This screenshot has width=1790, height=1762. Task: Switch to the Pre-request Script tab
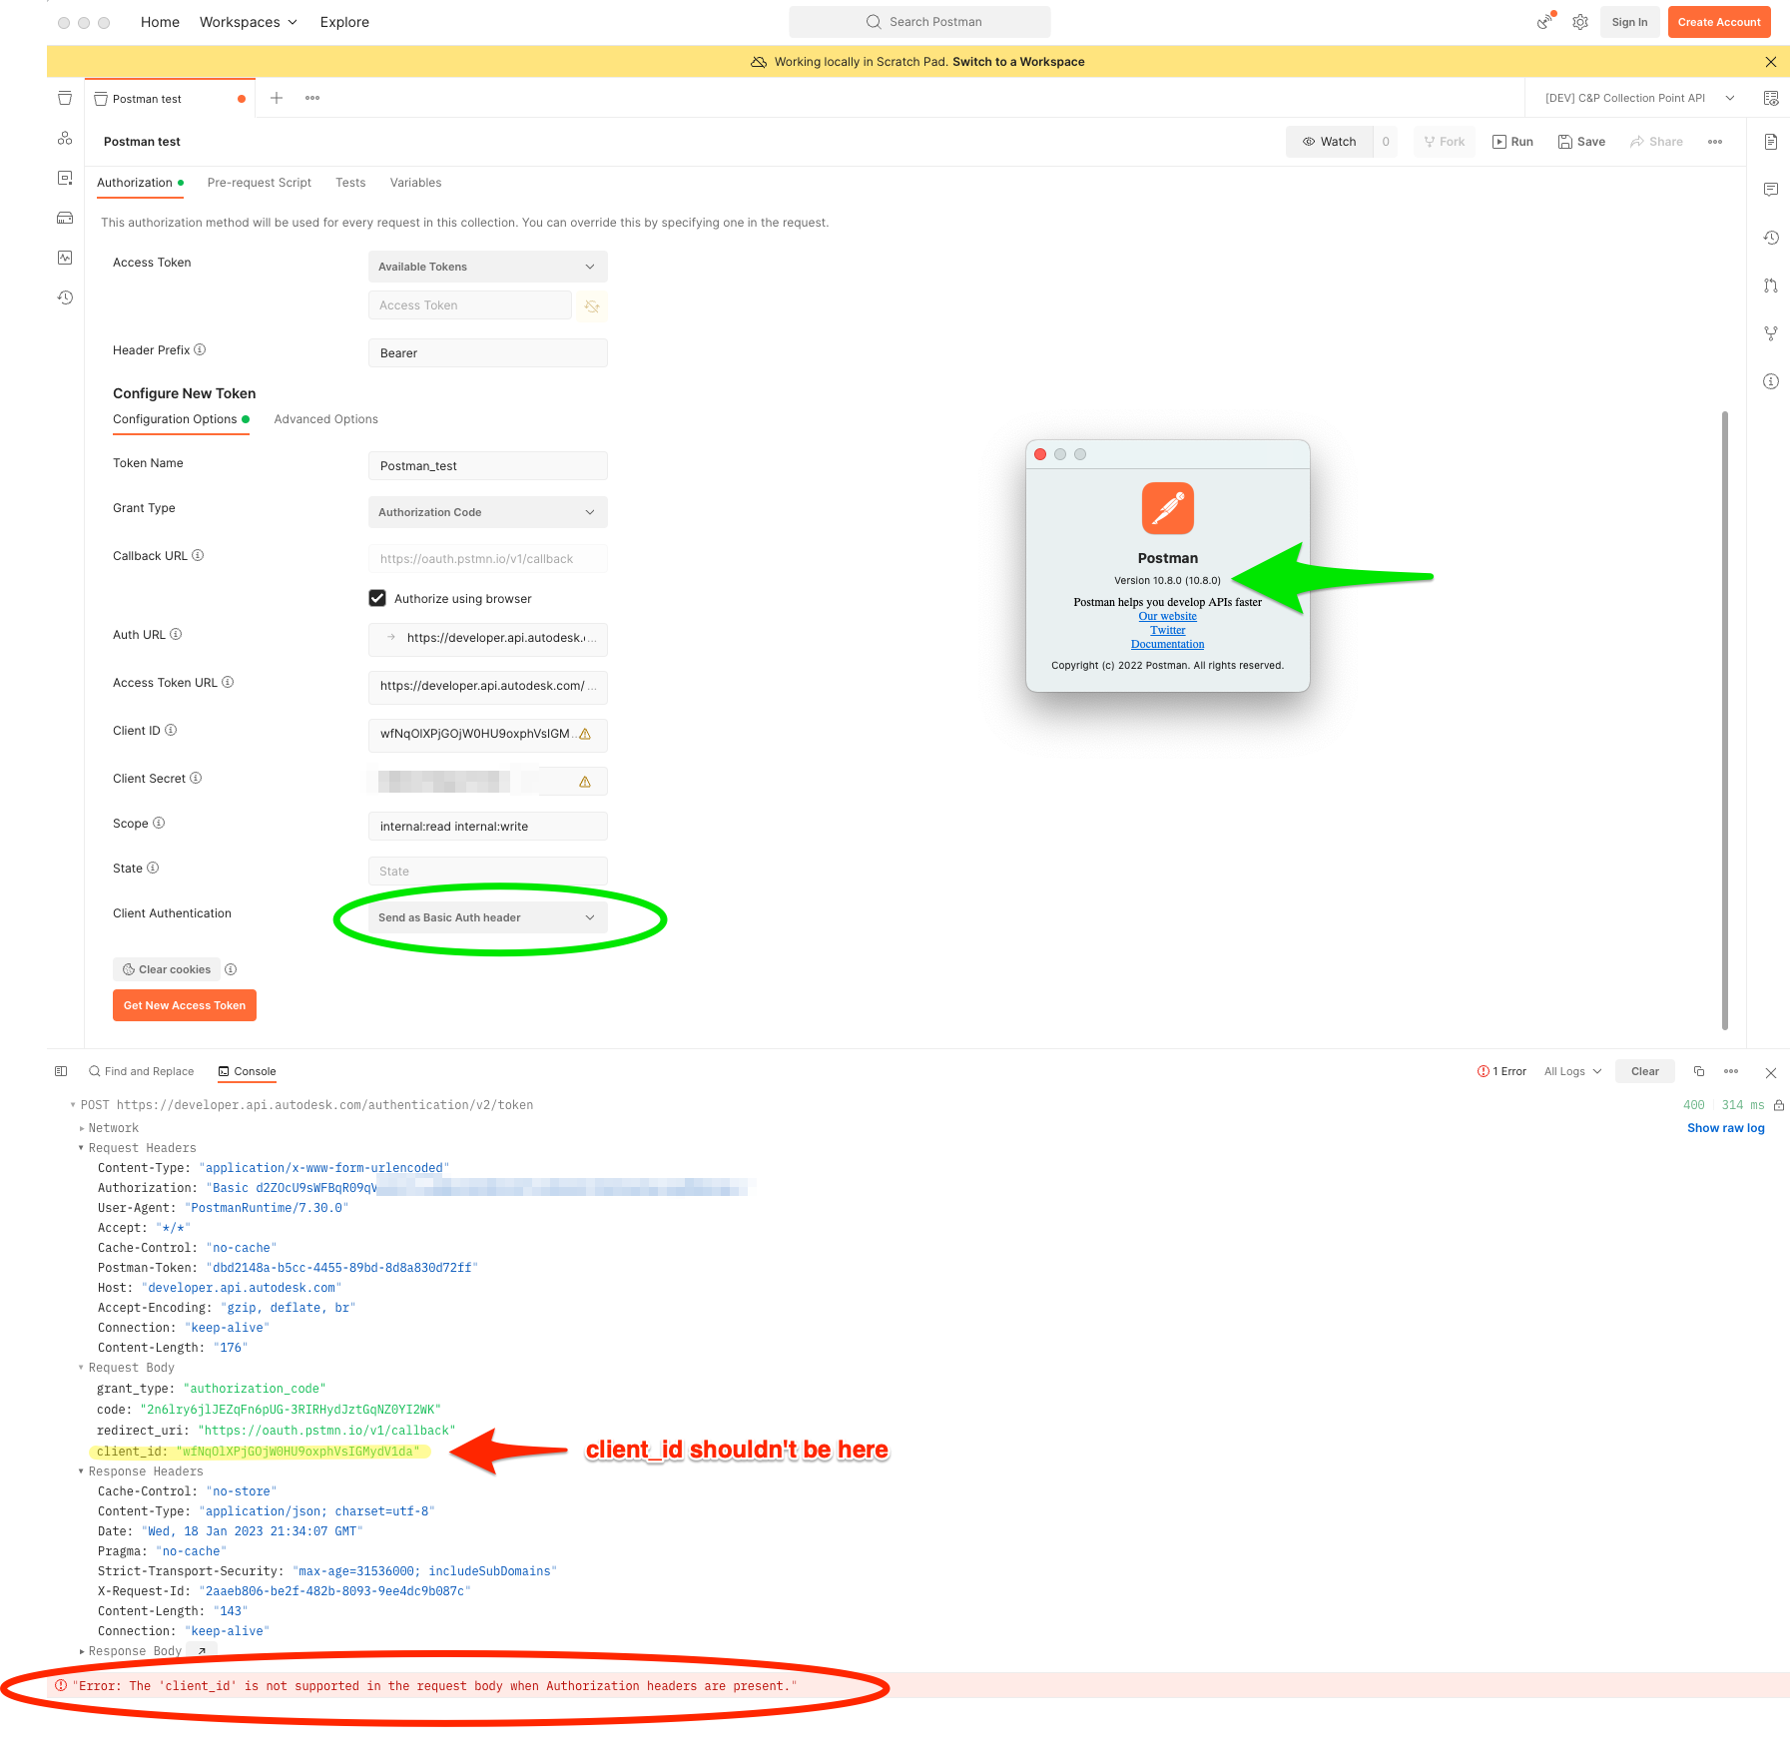click(259, 183)
